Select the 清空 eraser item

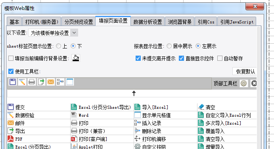click(x=207, y=107)
